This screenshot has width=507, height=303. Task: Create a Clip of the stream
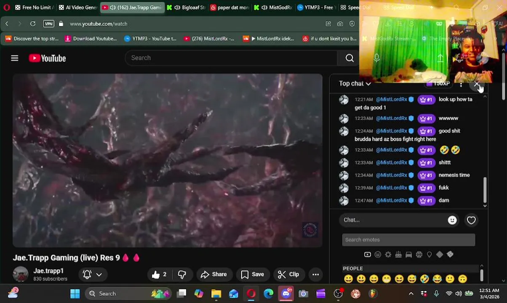coord(288,274)
